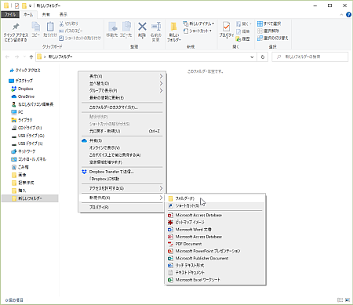The height and width of the screenshot is (305, 353).
Task: Click the folder search box
Action: [310, 56]
